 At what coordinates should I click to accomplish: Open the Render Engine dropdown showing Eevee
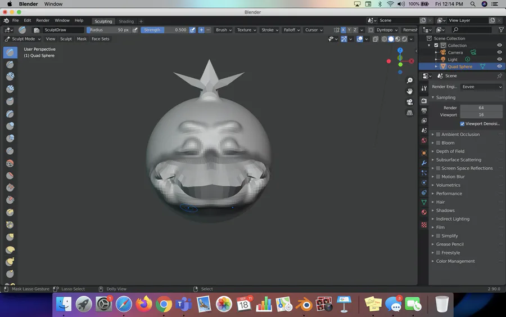point(481,87)
